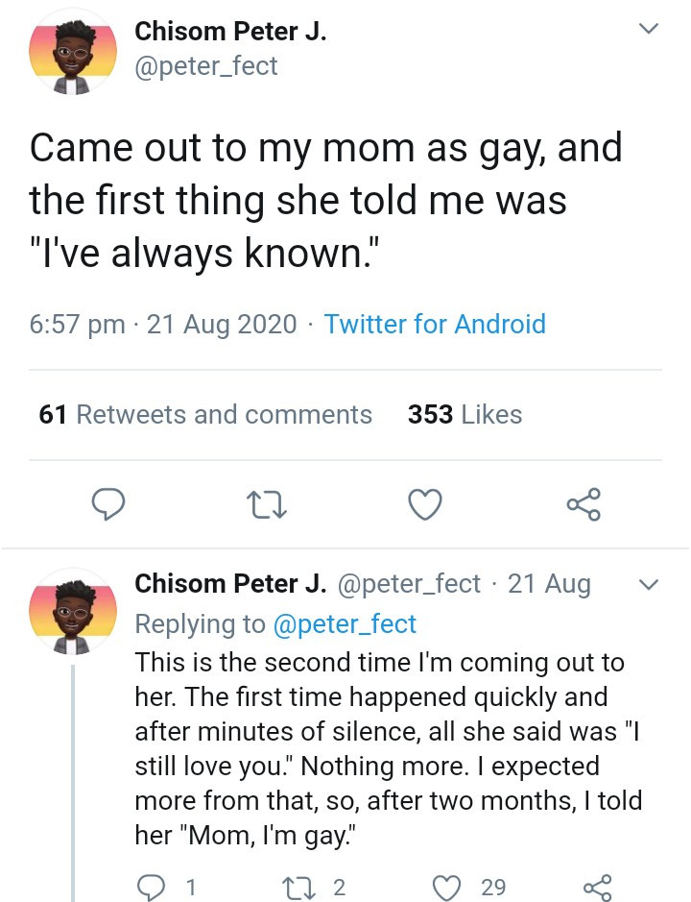
Task: Click the @peter_fect handle under main author
Action: click(206, 69)
